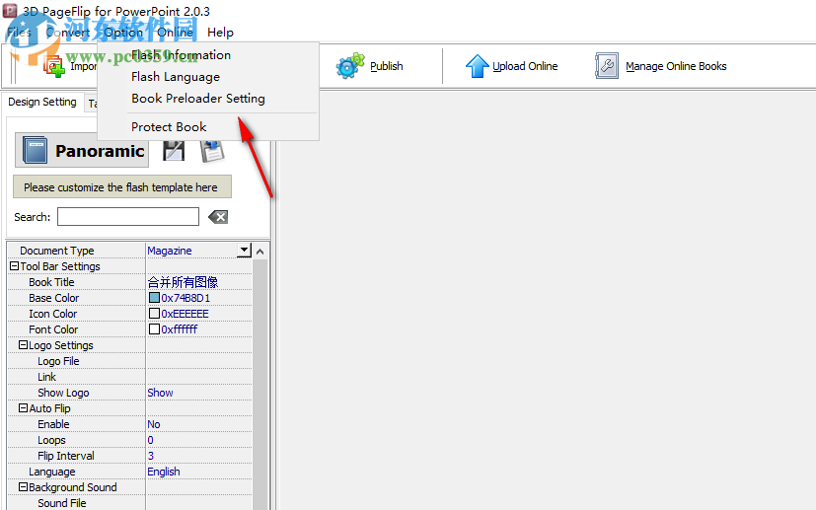Click the Base Color row label
Image resolution: width=816 pixels, height=510 pixels.
point(53,298)
